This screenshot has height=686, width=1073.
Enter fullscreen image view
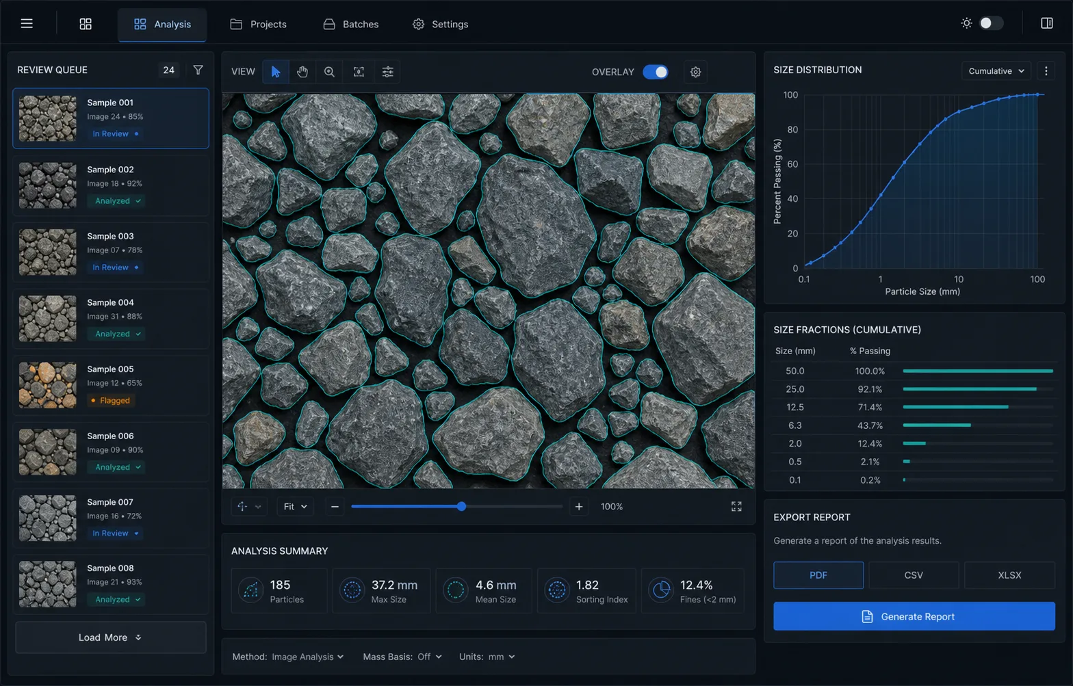736,507
